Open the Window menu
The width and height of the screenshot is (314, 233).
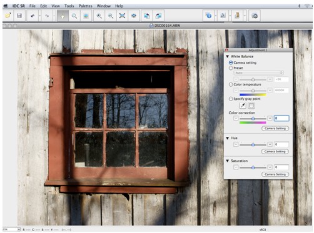[104, 6]
